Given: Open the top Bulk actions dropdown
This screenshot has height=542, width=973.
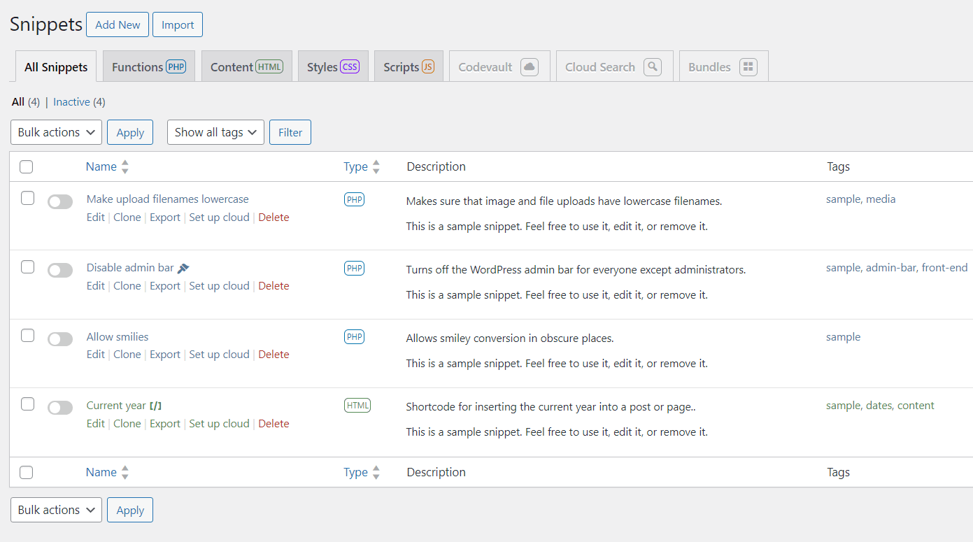Looking at the screenshot, I should pos(56,132).
